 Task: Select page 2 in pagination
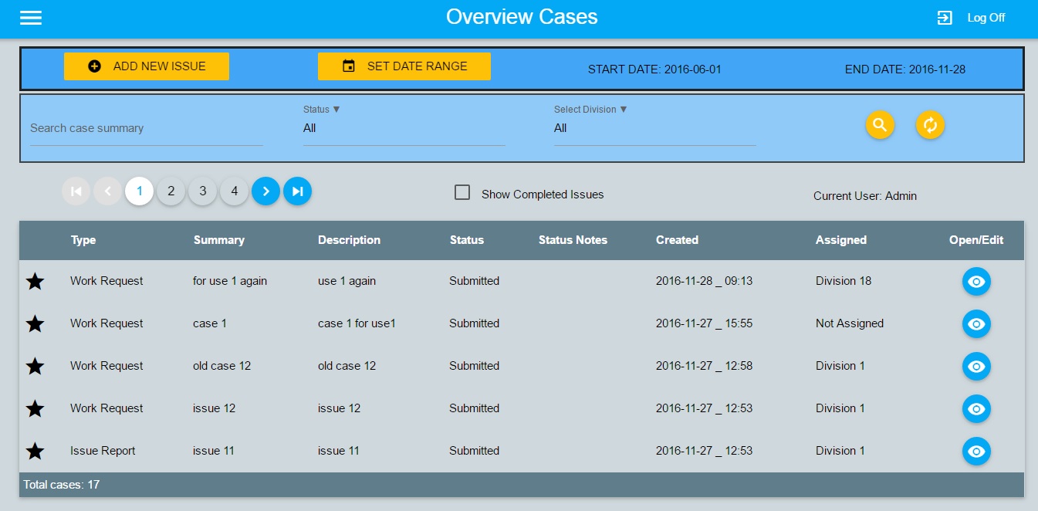click(x=171, y=191)
